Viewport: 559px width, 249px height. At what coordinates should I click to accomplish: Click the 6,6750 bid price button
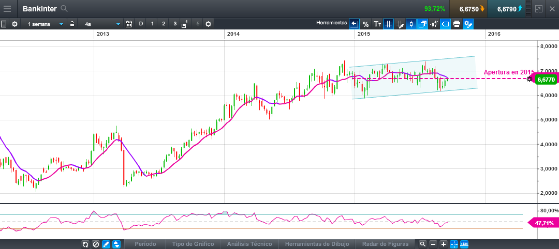(x=468, y=9)
